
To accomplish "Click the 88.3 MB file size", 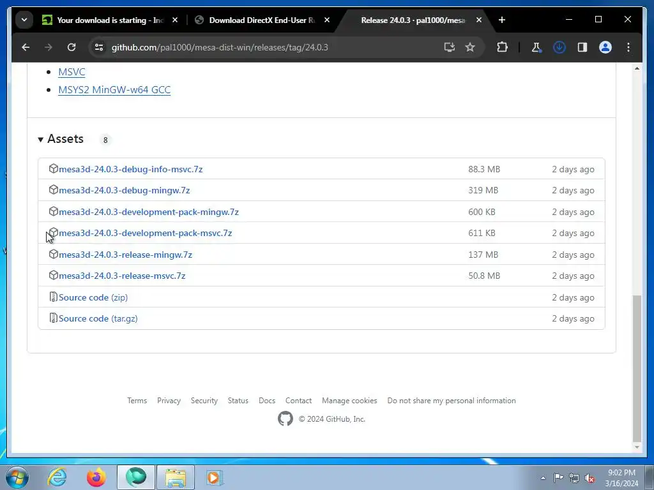I will tap(484, 169).
